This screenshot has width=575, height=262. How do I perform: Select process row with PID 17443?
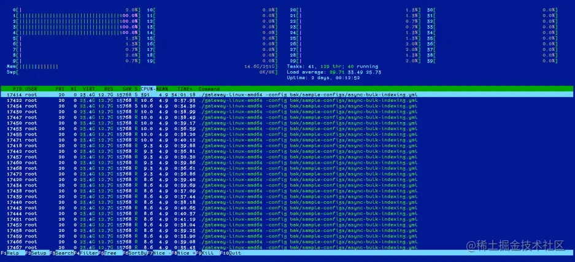coord(287,208)
